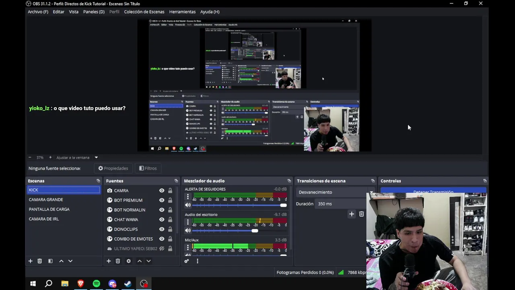Open advanced audio properties gears in the mixer
Viewport: 515px width, 290px height.
pyautogui.click(x=187, y=261)
